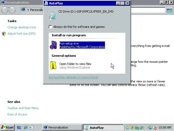Click the General options heading
This screenshot has width=174, height=131.
[64, 56]
